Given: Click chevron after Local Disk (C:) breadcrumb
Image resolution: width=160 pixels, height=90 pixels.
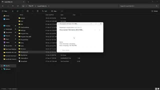Looking at the screenshot, I should [49, 6].
